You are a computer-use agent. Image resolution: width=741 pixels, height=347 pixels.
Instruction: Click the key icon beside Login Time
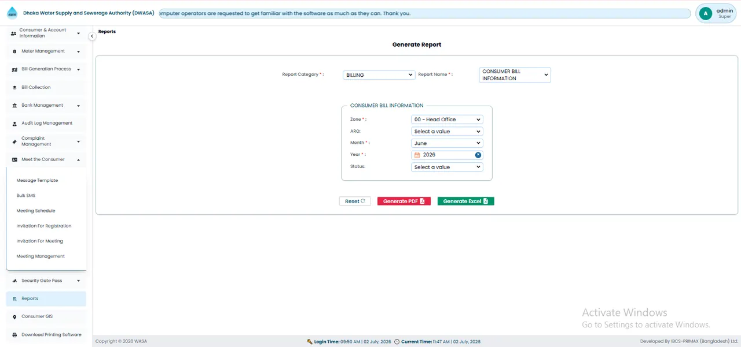[310, 342]
